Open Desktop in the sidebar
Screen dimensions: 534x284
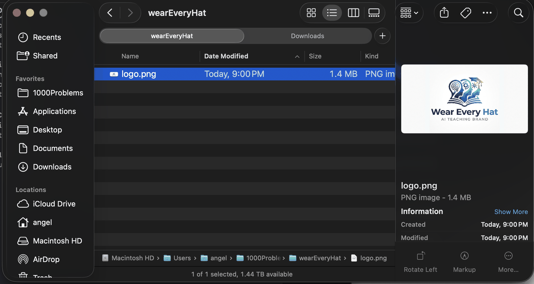40,130
